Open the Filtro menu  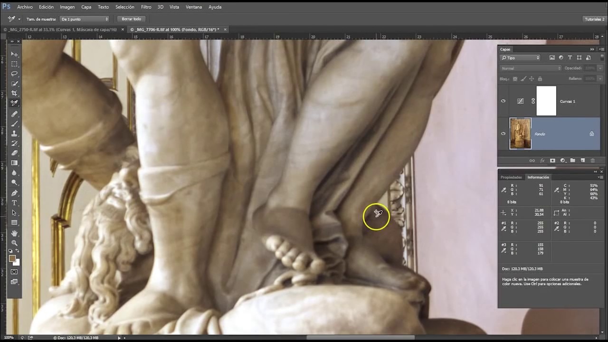pyautogui.click(x=146, y=7)
